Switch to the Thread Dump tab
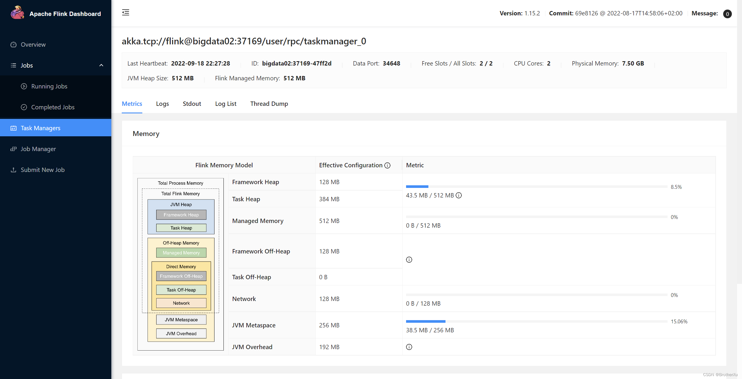742x379 pixels. coord(269,104)
